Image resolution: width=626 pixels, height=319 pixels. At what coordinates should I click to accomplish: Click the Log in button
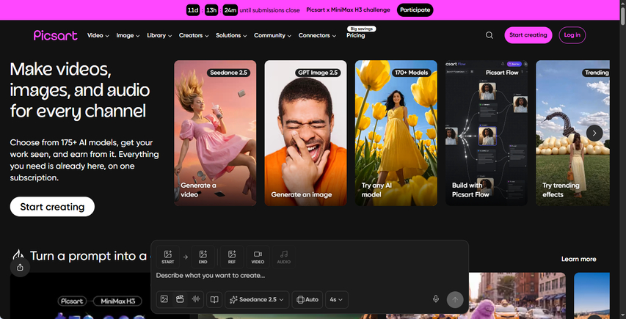[x=572, y=35]
